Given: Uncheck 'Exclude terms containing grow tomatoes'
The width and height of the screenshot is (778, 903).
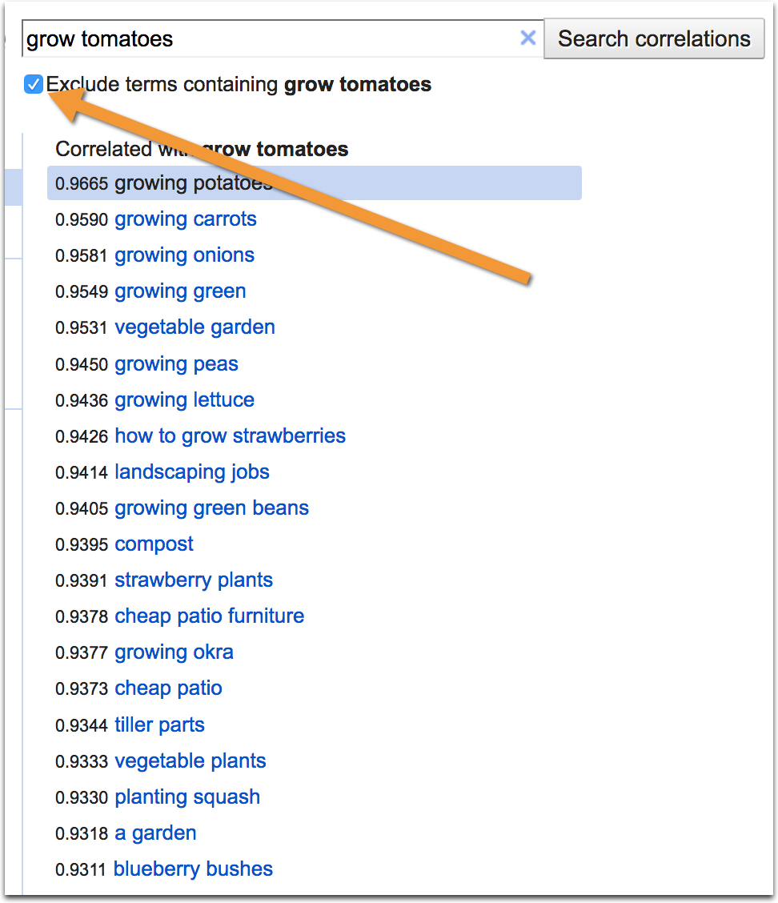Looking at the screenshot, I should coord(32,83).
